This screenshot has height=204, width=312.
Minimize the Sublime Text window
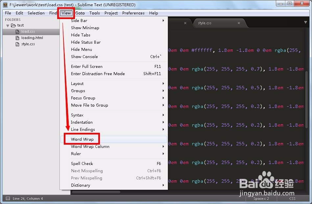tap(281, 4)
